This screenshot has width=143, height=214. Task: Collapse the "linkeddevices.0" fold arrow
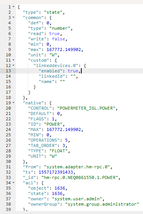tap(13, 65)
